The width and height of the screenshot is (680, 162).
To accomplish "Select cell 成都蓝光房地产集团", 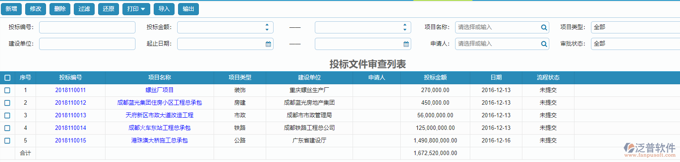I will pos(309,103).
